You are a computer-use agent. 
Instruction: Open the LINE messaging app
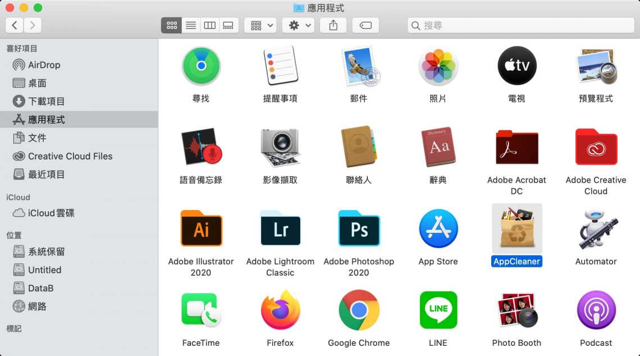[x=438, y=309]
